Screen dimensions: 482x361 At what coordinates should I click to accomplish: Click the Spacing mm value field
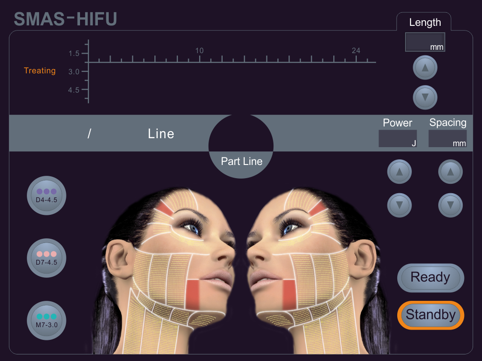(448, 139)
